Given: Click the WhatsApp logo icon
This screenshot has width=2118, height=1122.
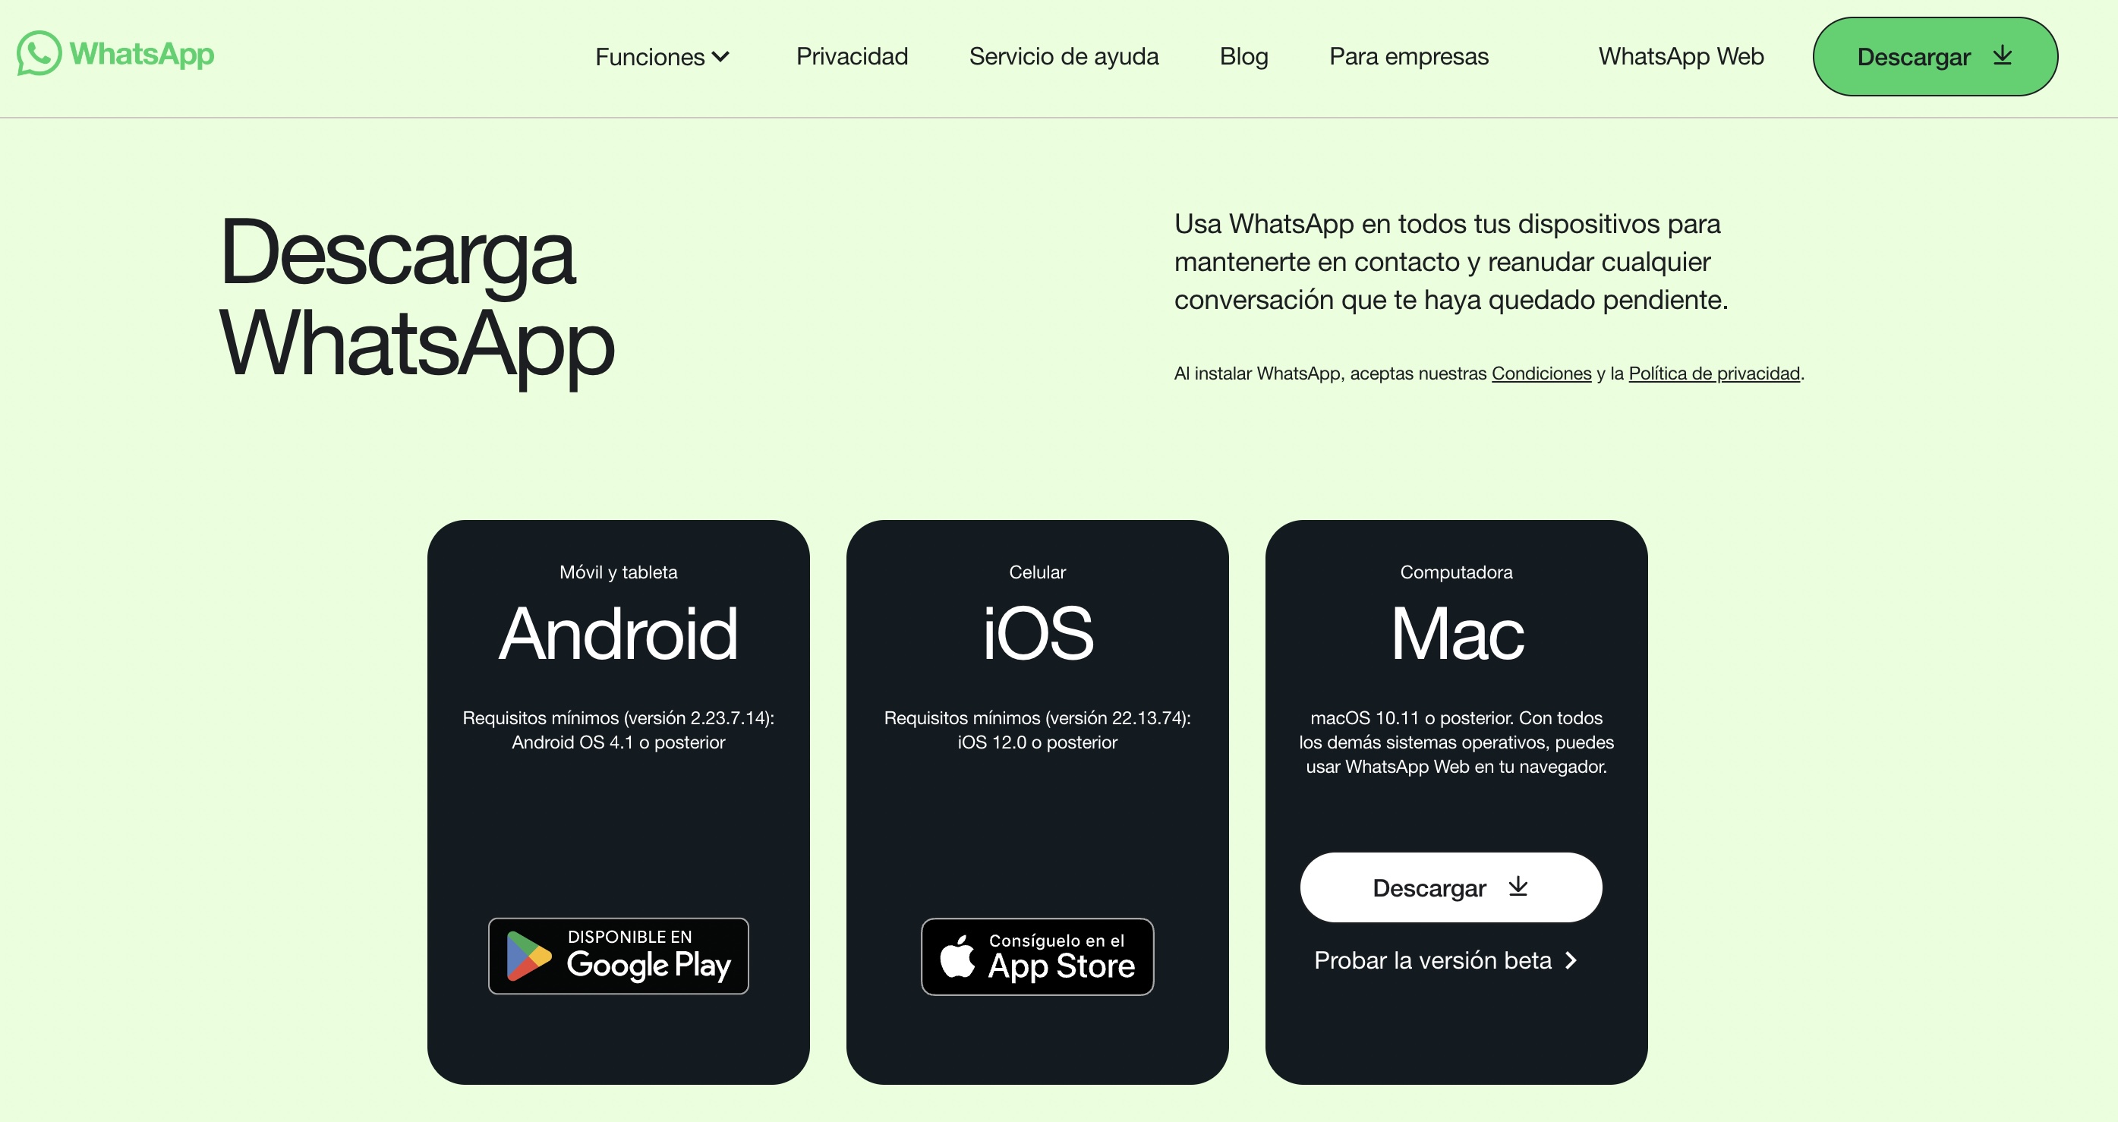Looking at the screenshot, I should coord(39,55).
